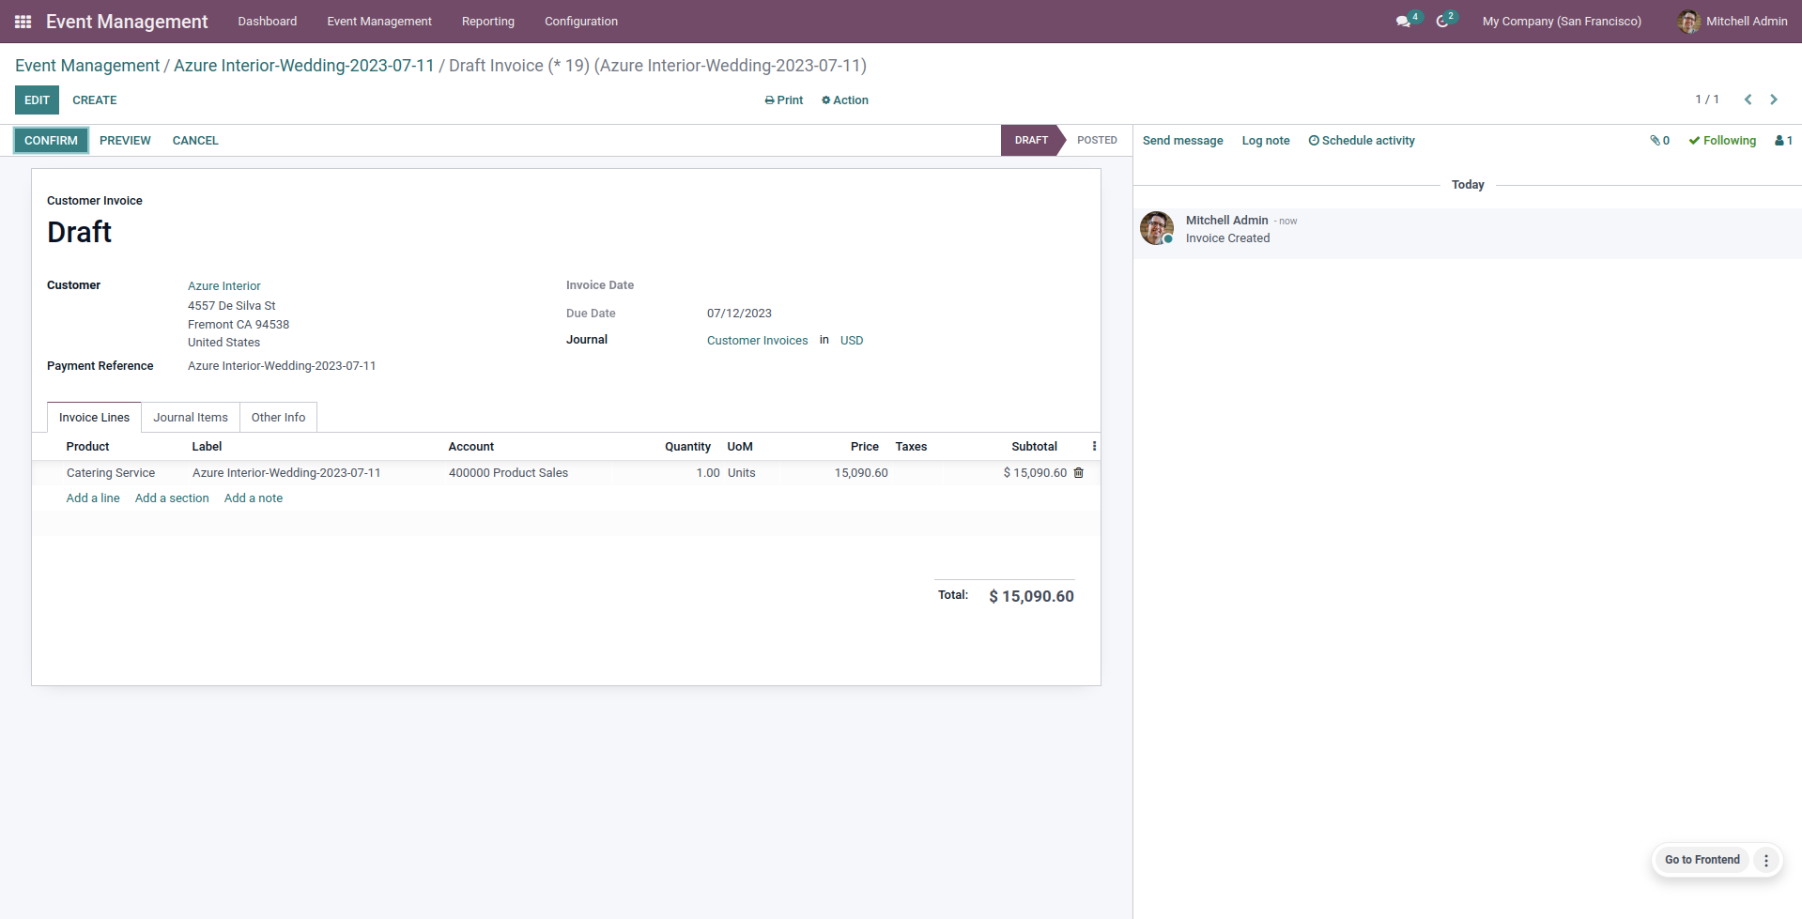Open the Configuration menu
Image resolution: width=1802 pixels, height=919 pixels.
tap(581, 21)
